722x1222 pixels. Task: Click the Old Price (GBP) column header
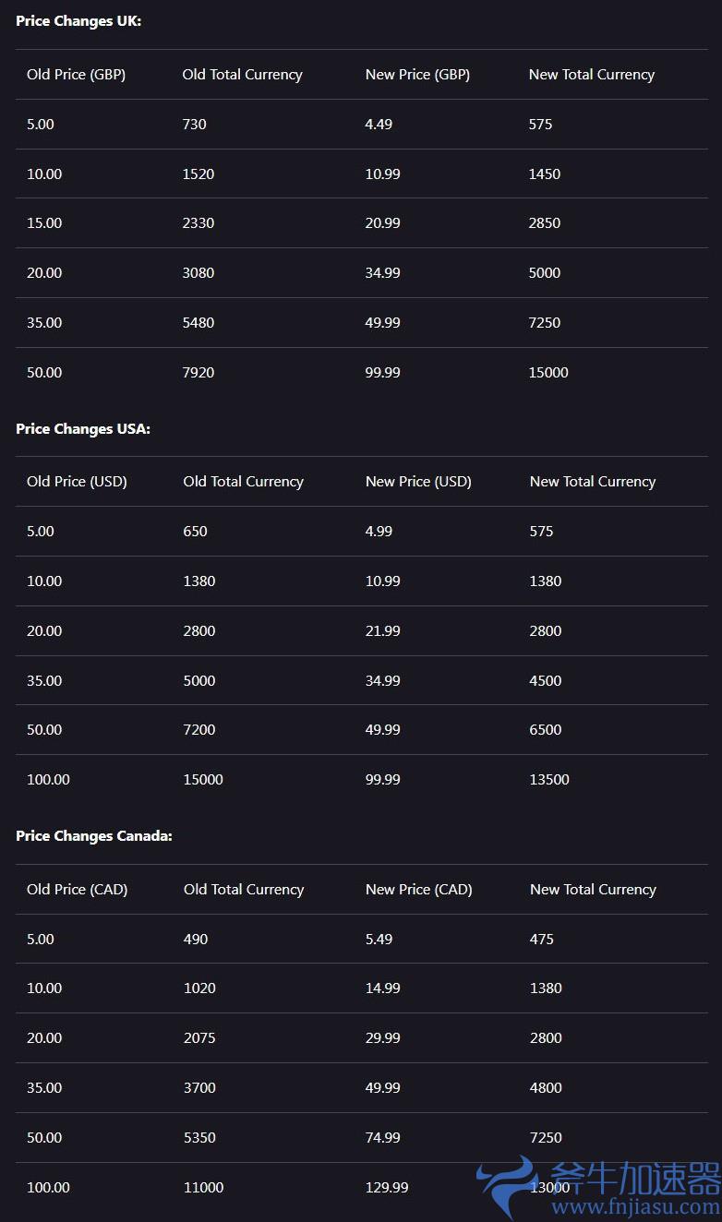pos(76,75)
